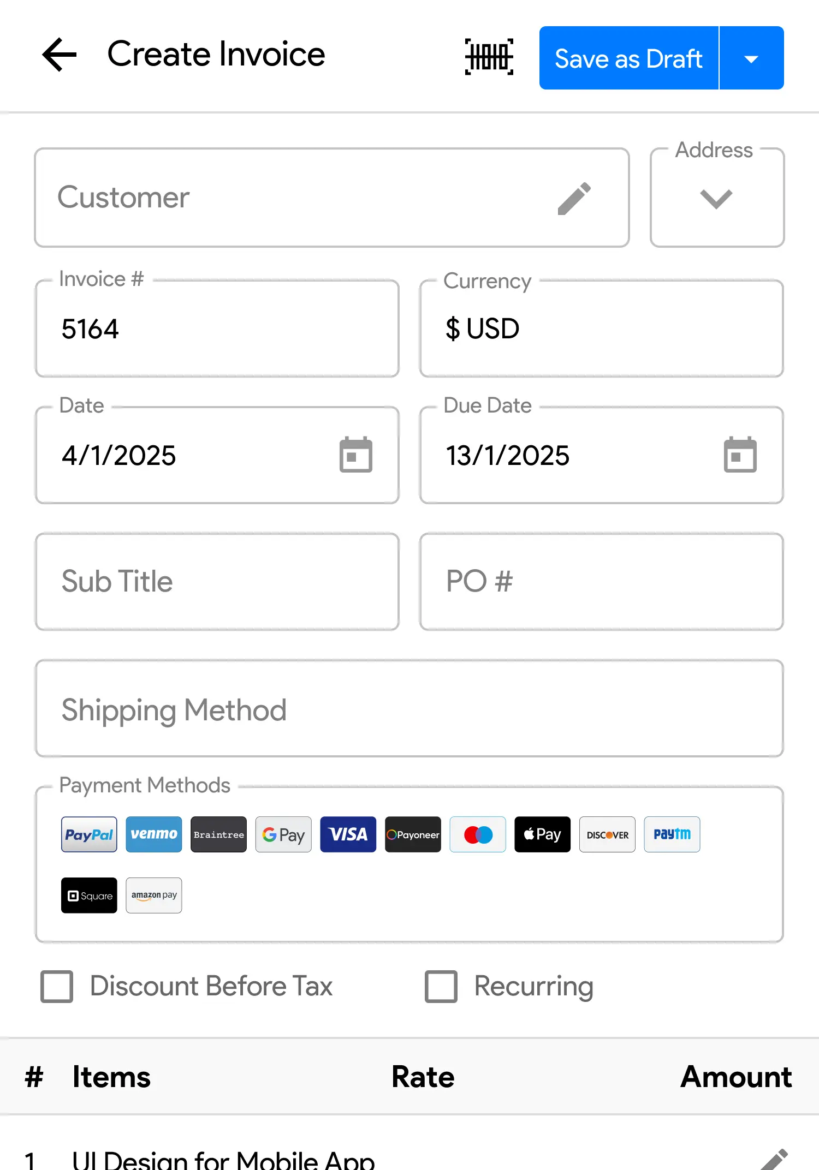The width and height of the screenshot is (819, 1170).
Task: Enable Discount Before Tax checkbox
Action: pyautogui.click(x=57, y=986)
